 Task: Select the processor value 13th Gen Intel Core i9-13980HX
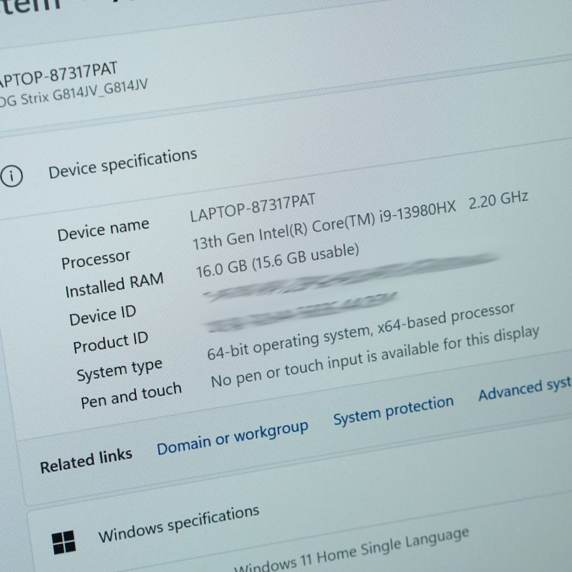324,226
